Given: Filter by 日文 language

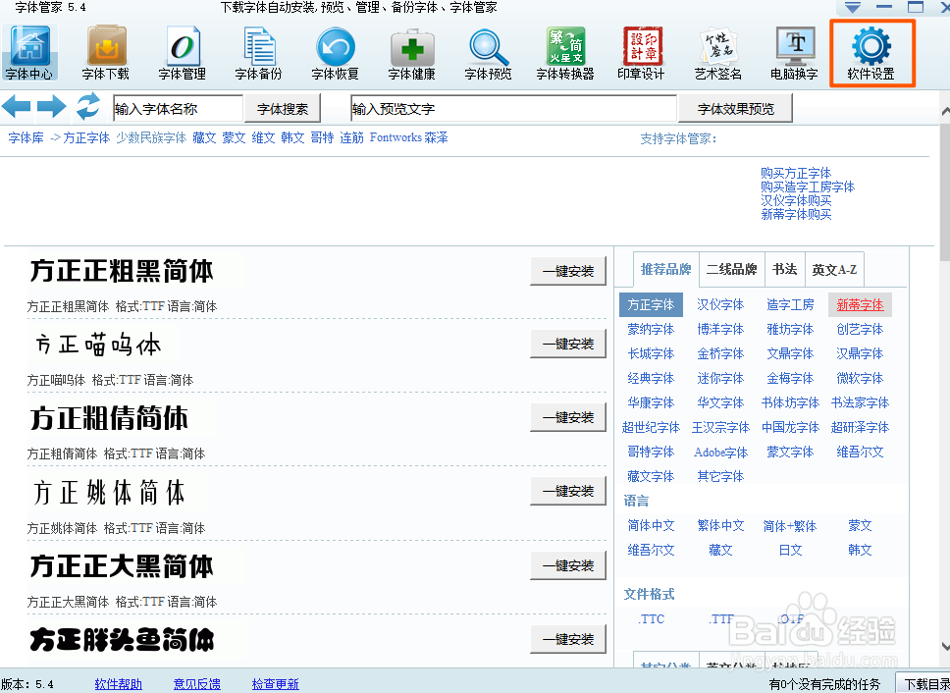Looking at the screenshot, I should (x=790, y=550).
